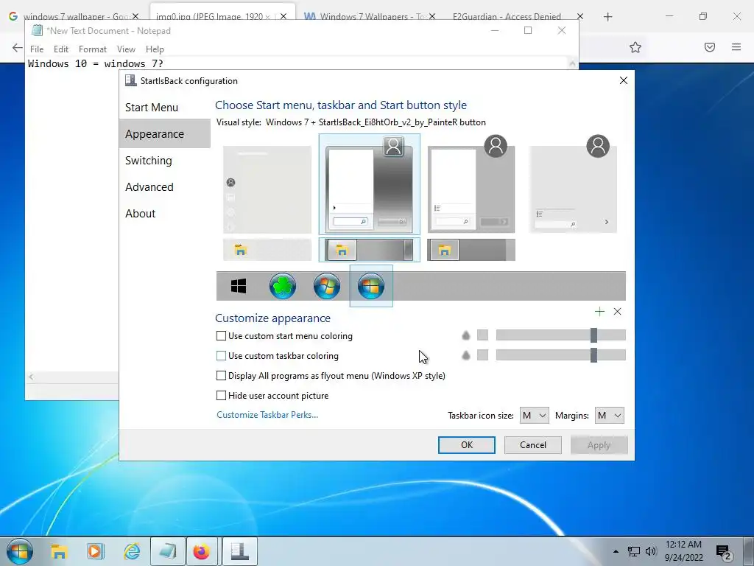Open File Explorer from the taskbar
Screen dimensions: 754x566
[59, 551]
